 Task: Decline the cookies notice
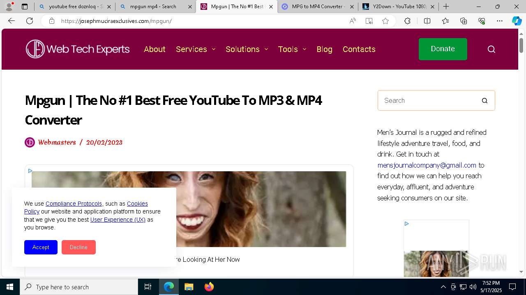[x=78, y=247]
